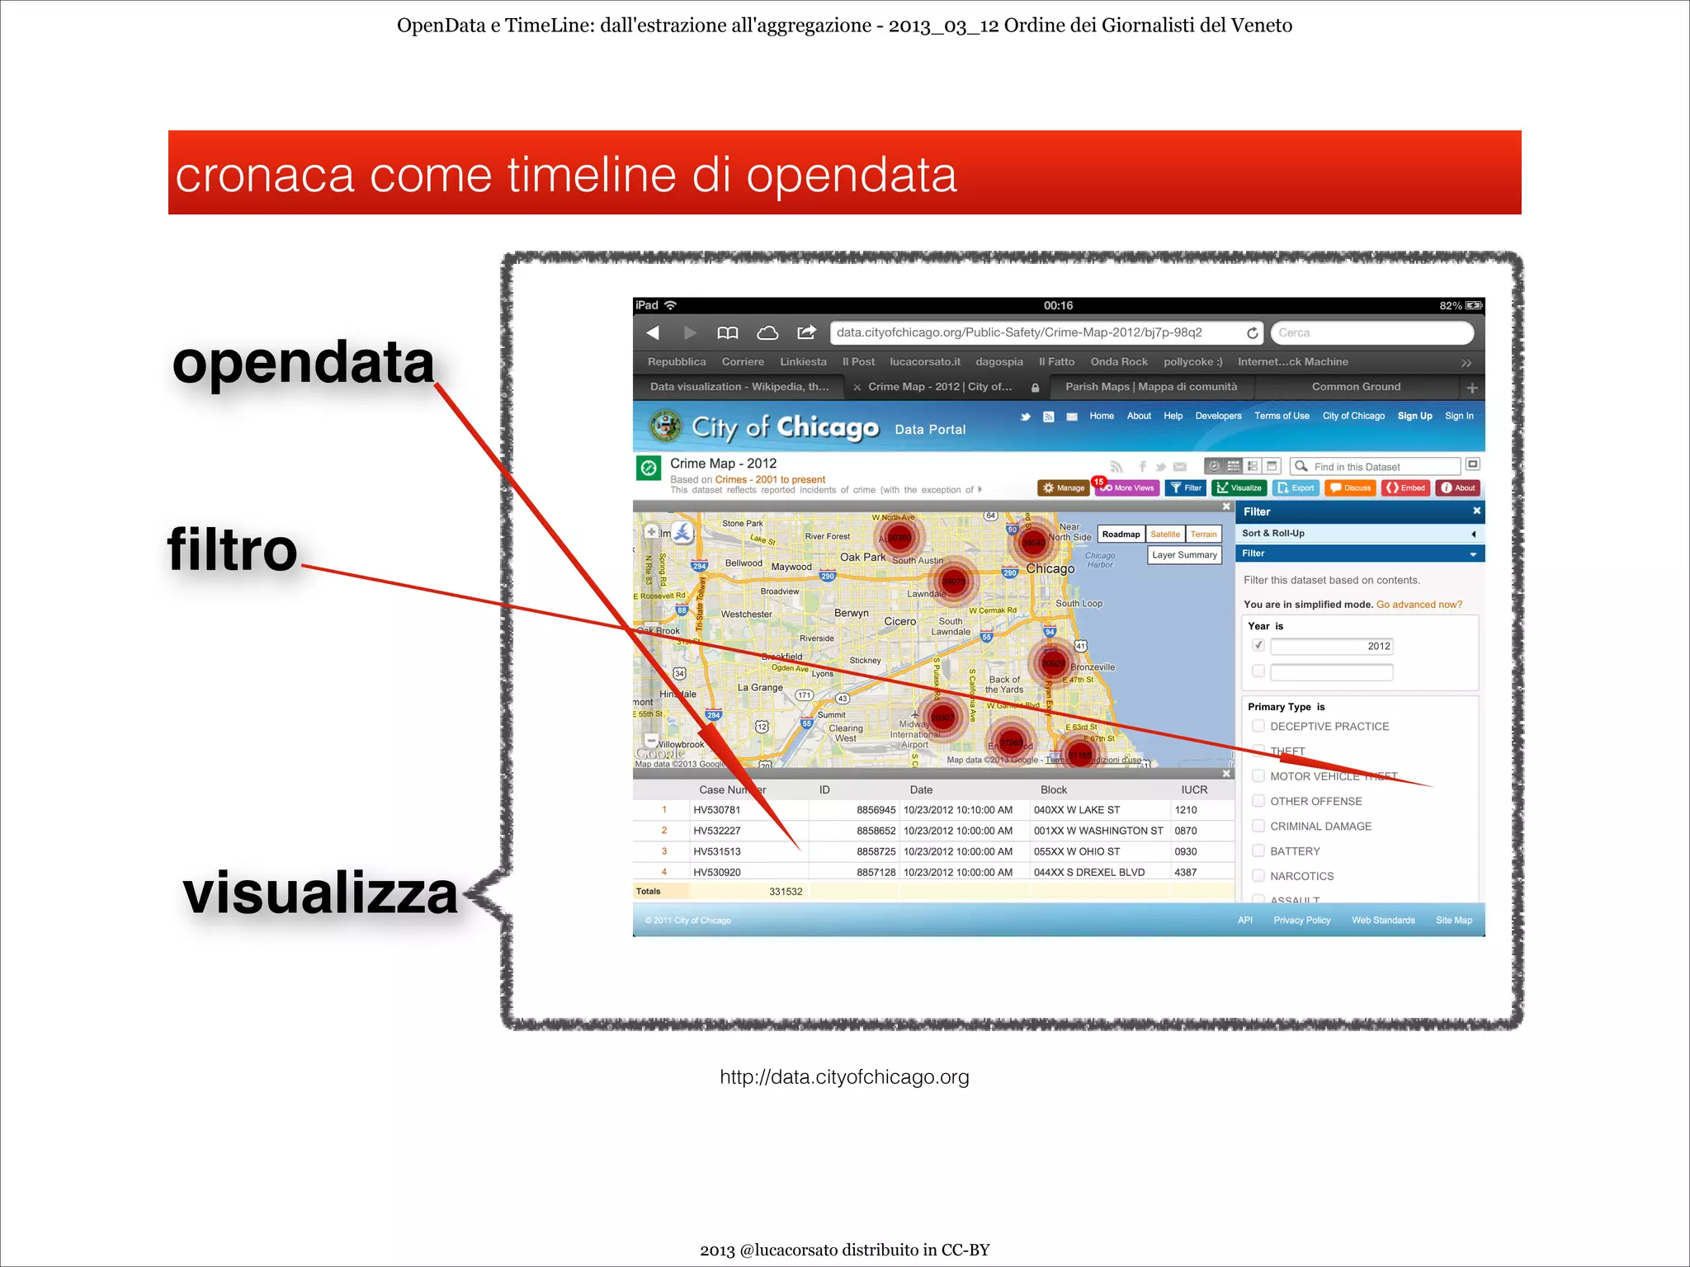Select the map view type icon
This screenshot has height=1267, width=1690.
(x=1214, y=466)
